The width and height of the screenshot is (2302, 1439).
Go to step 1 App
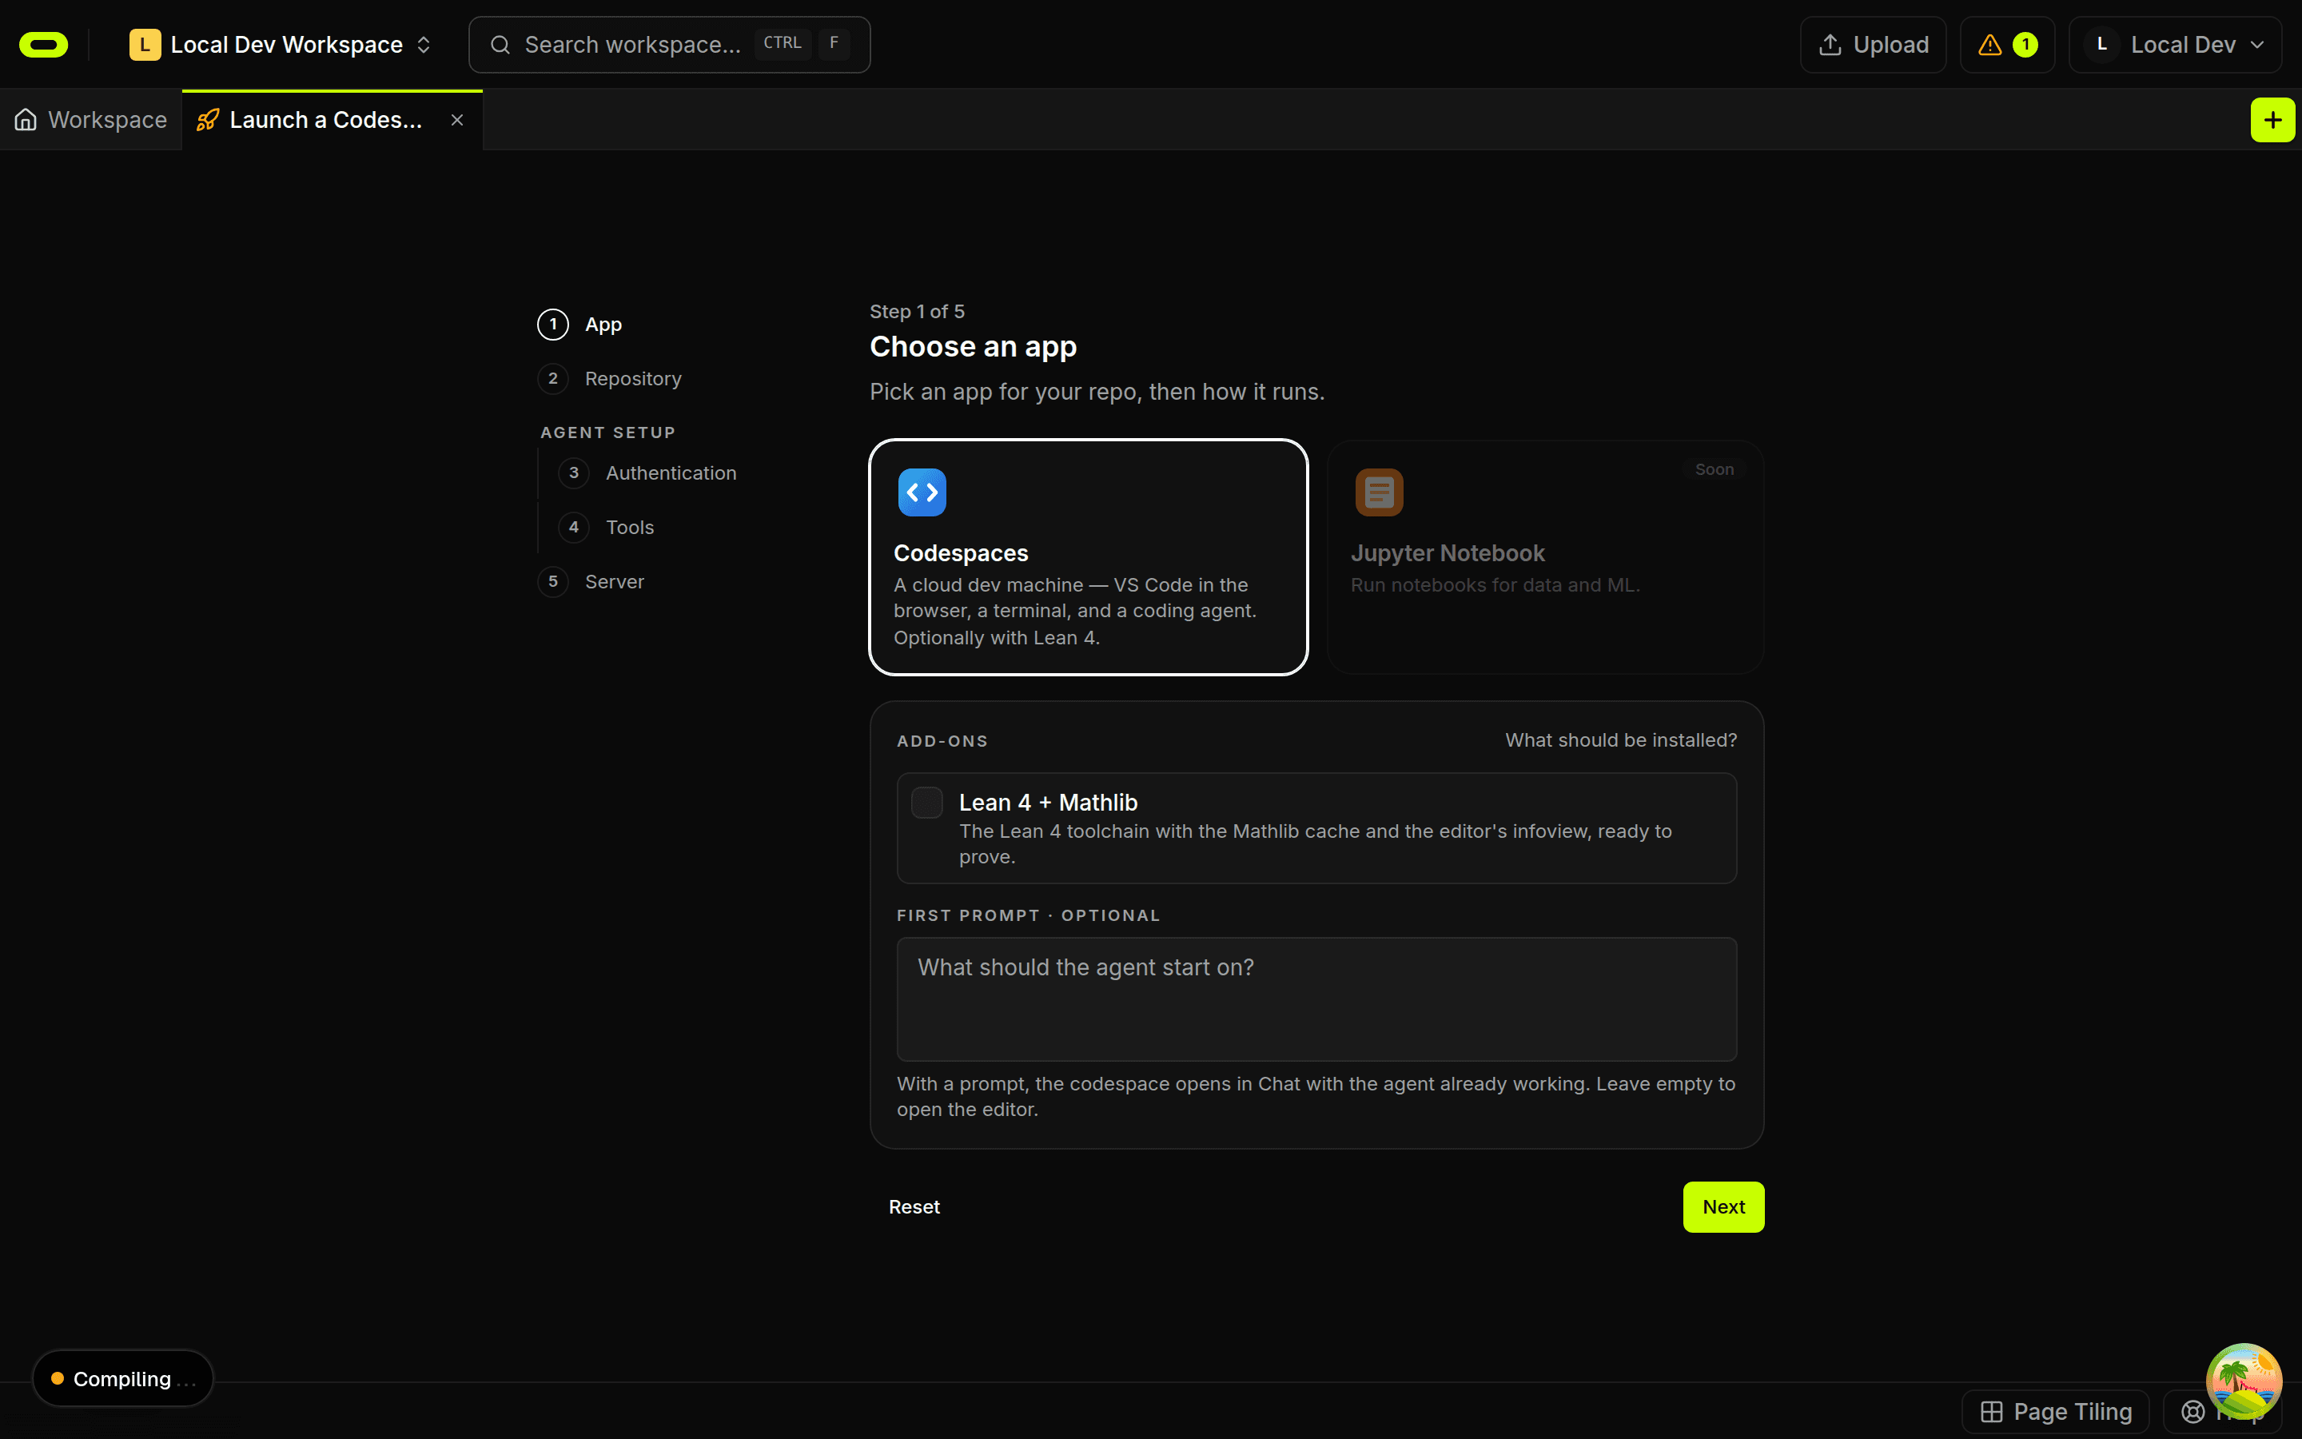pyautogui.click(x=580, y=325)
